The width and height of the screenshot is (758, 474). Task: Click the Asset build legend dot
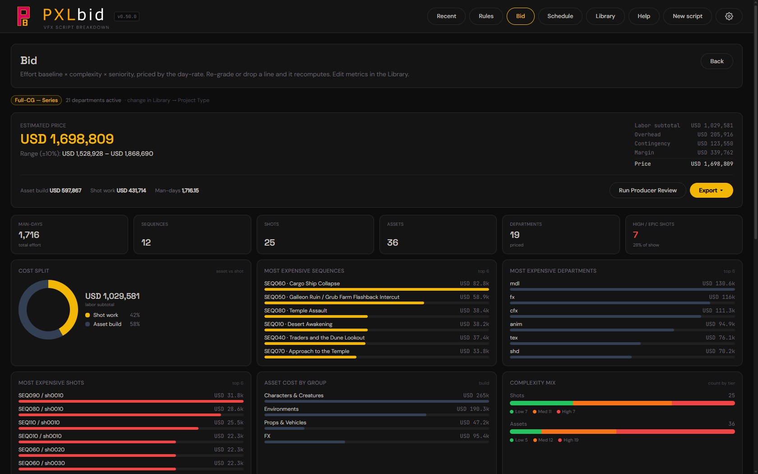[88, 324]
